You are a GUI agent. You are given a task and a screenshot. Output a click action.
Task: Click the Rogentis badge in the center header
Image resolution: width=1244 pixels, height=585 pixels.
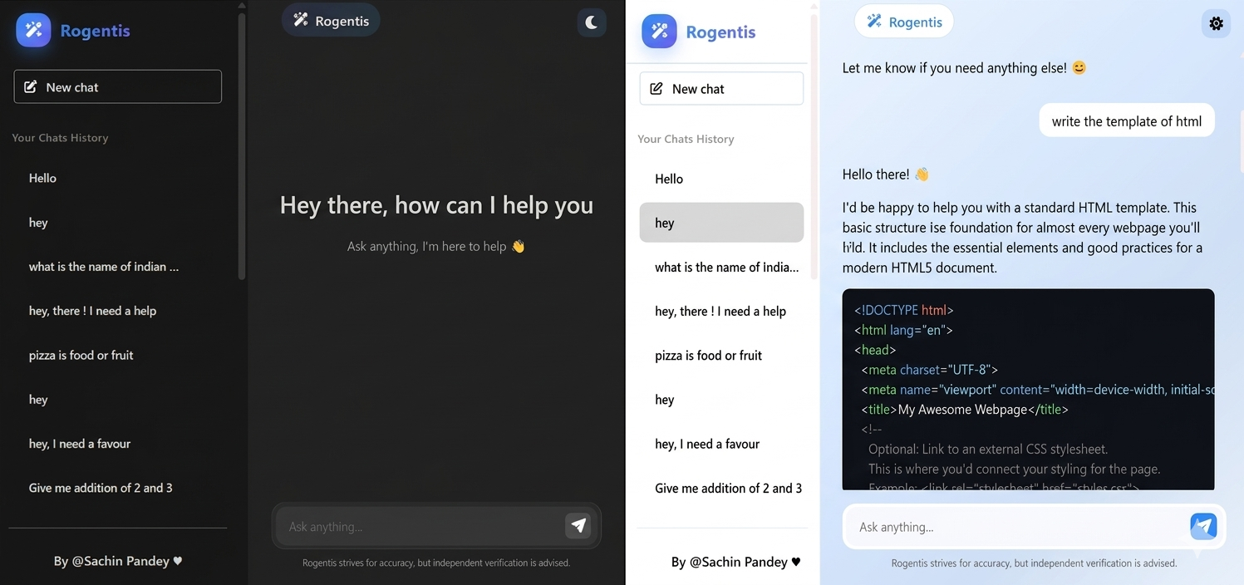point(331,20)
